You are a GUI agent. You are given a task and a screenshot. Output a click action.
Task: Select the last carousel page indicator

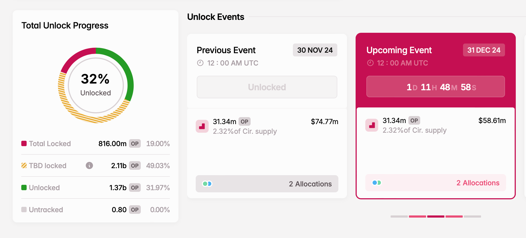pos(472,216)
